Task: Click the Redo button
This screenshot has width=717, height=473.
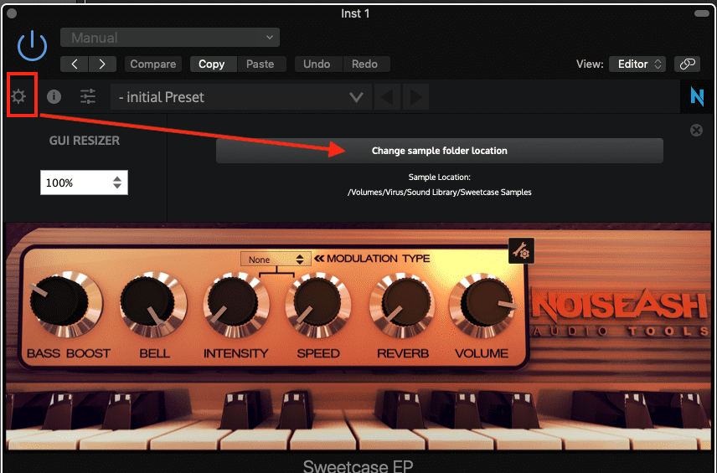Action: click(x=366, y=64)
